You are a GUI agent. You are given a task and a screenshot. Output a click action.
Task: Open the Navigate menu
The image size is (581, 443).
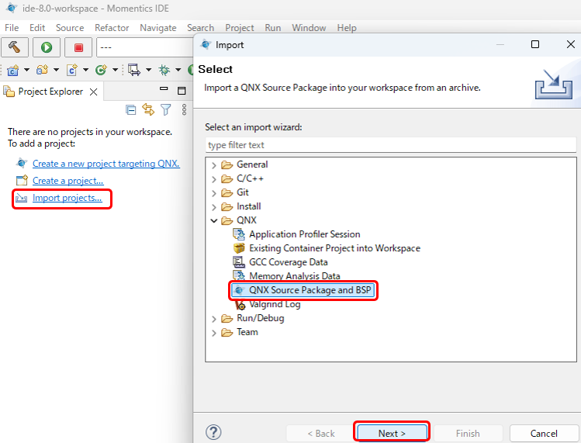coord(157,28)
